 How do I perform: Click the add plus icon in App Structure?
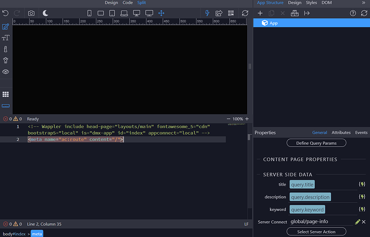coord(260,12)
